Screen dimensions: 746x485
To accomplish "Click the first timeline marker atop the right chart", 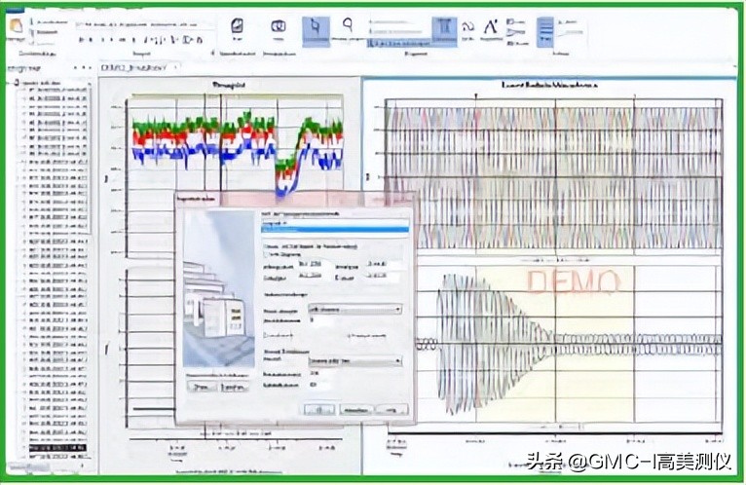I will coord(476,96).
